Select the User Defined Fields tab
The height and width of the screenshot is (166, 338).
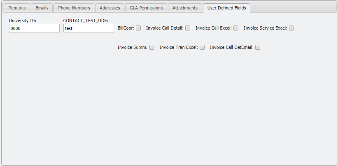pos(226,8)
